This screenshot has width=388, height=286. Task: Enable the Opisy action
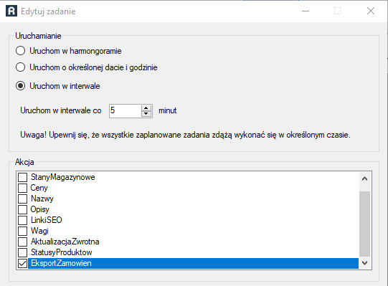coord(22,209)
